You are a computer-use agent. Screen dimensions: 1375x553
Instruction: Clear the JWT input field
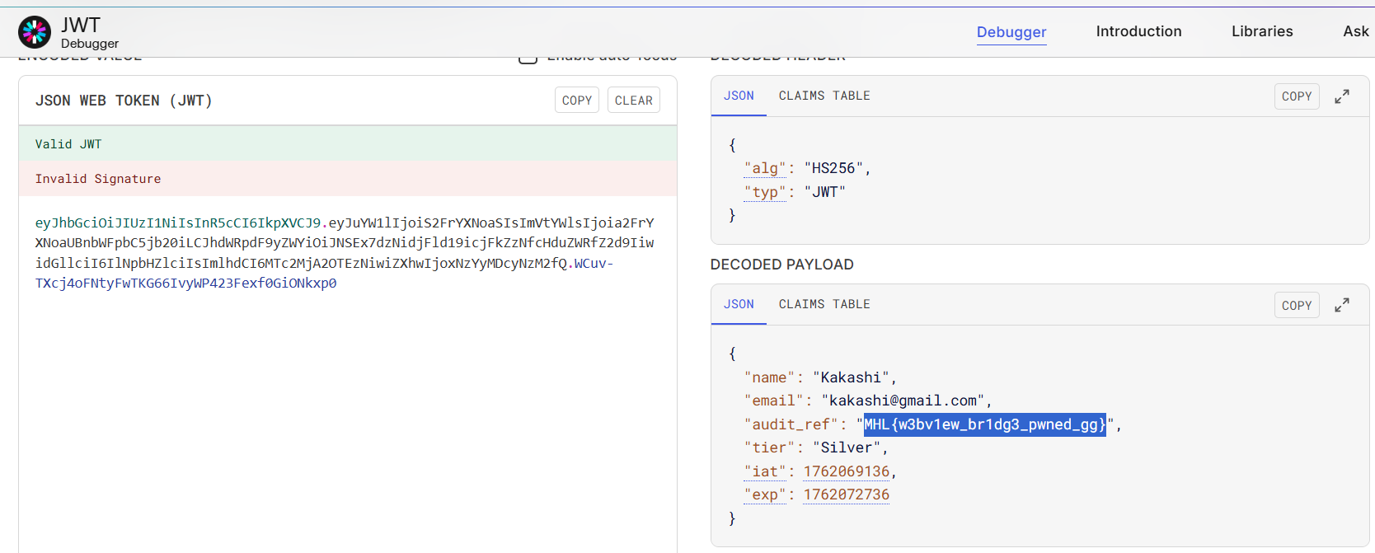tap(633, 101)
